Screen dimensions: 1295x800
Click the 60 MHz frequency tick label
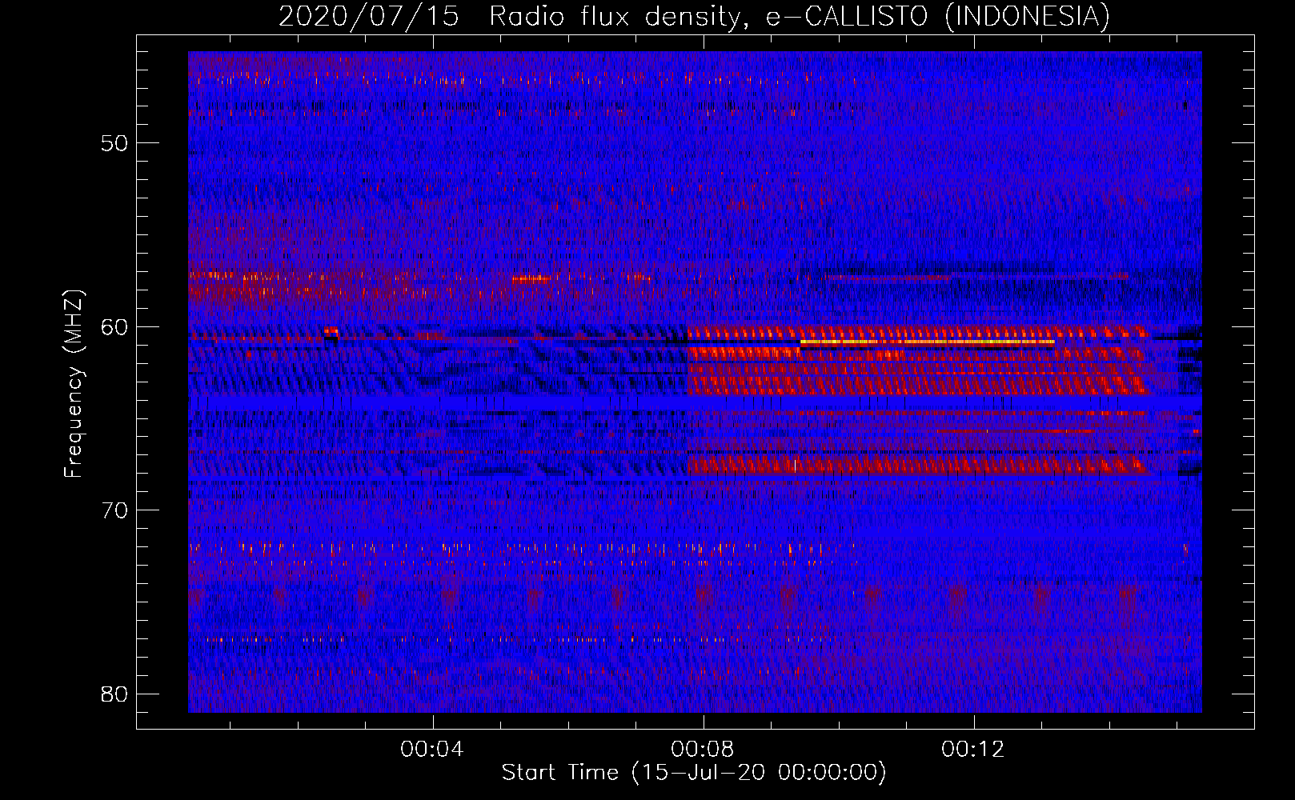click(x=114, y=326)
